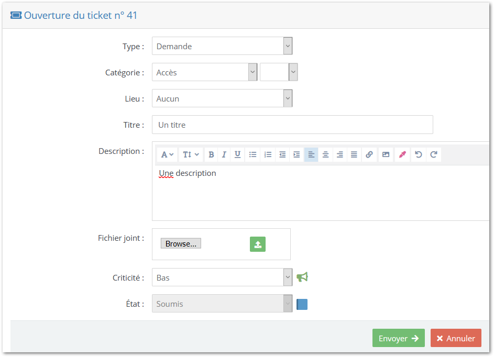Screen dimensions: 494x357
Task: Click the 'Fichier joint :' label
Action: point(121,238)
